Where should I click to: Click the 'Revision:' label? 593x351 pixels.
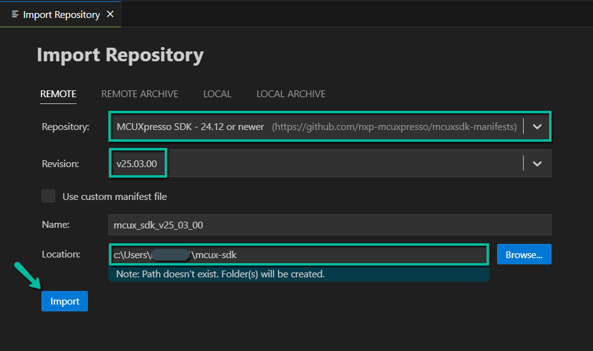click(60, 163)
